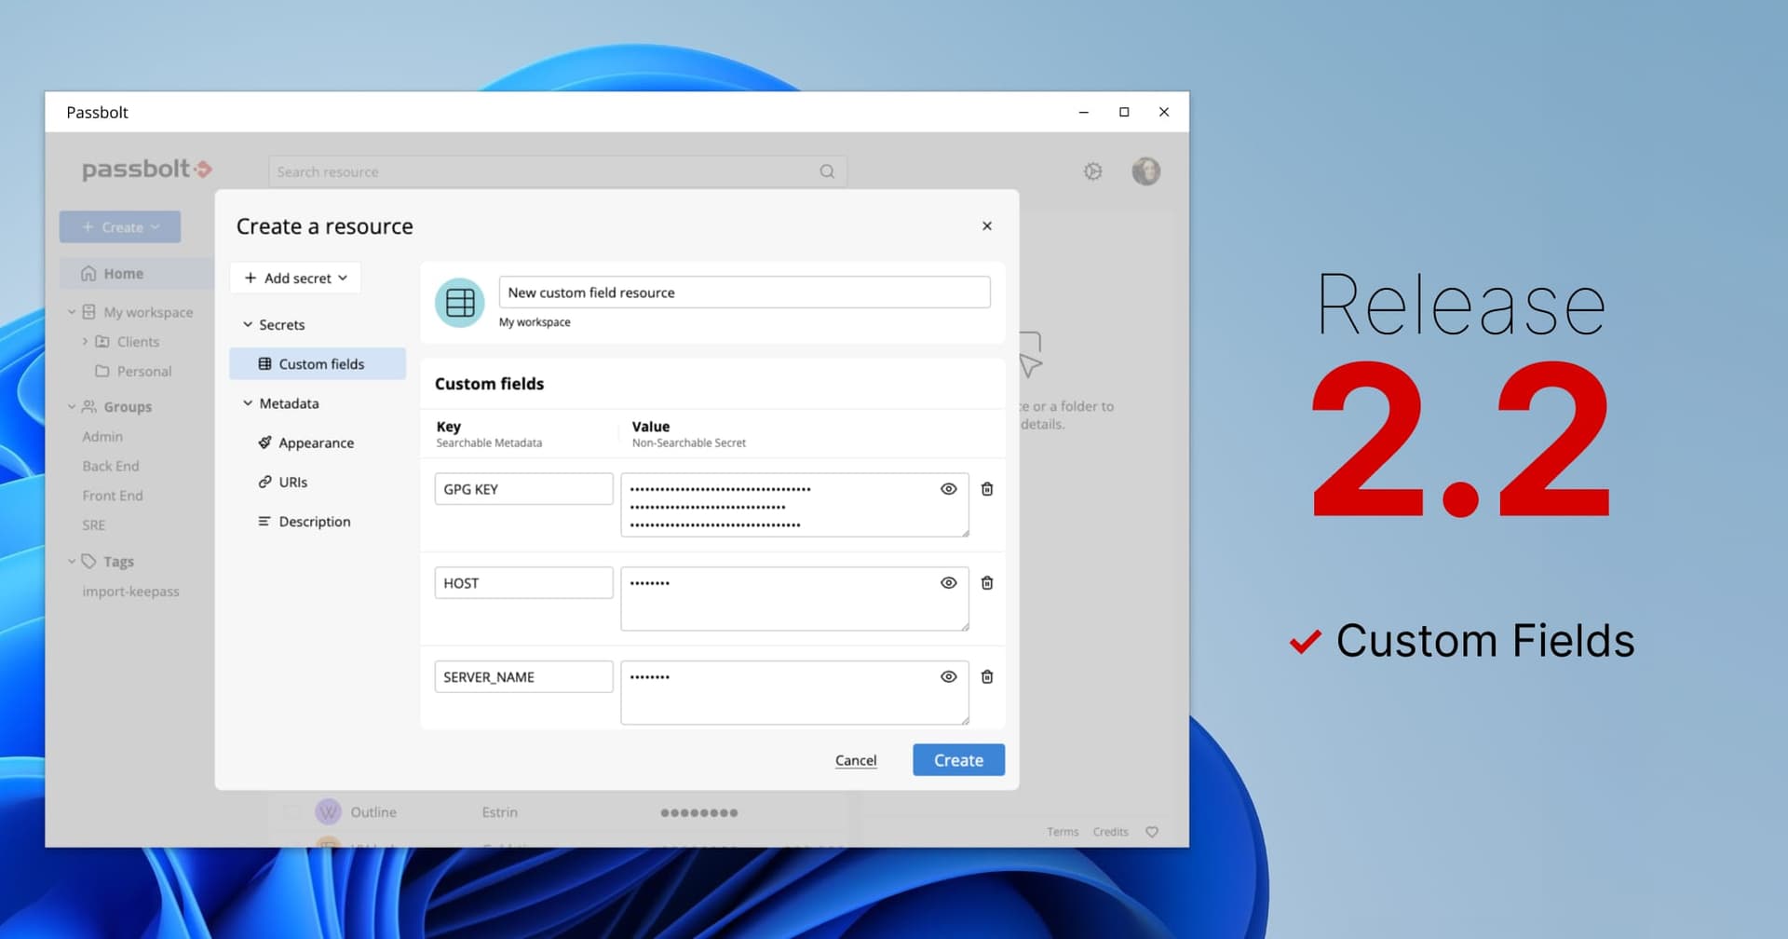Click the URIs link icon
Image resolution: width=1788 pixels, height=939 pixels.
pyautogui.click(x=264, y=482)
